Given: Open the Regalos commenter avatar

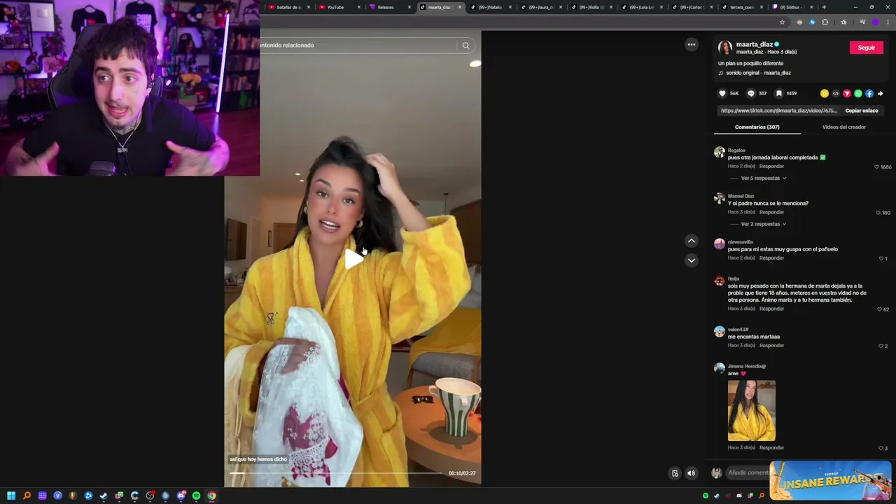Looking at the screenshot, I should (x=719, y=153).
